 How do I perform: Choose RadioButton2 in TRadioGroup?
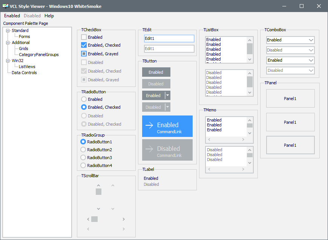(83, 150)
